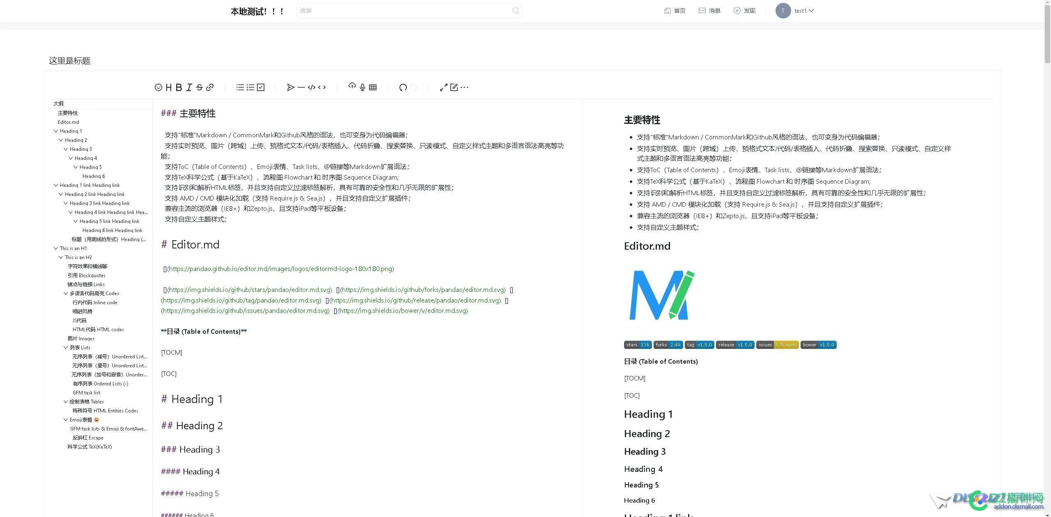Collapse '绘制表格 Tables' outline node
1051x517 pixels.
pyautogui.click(x=66, y=402)
